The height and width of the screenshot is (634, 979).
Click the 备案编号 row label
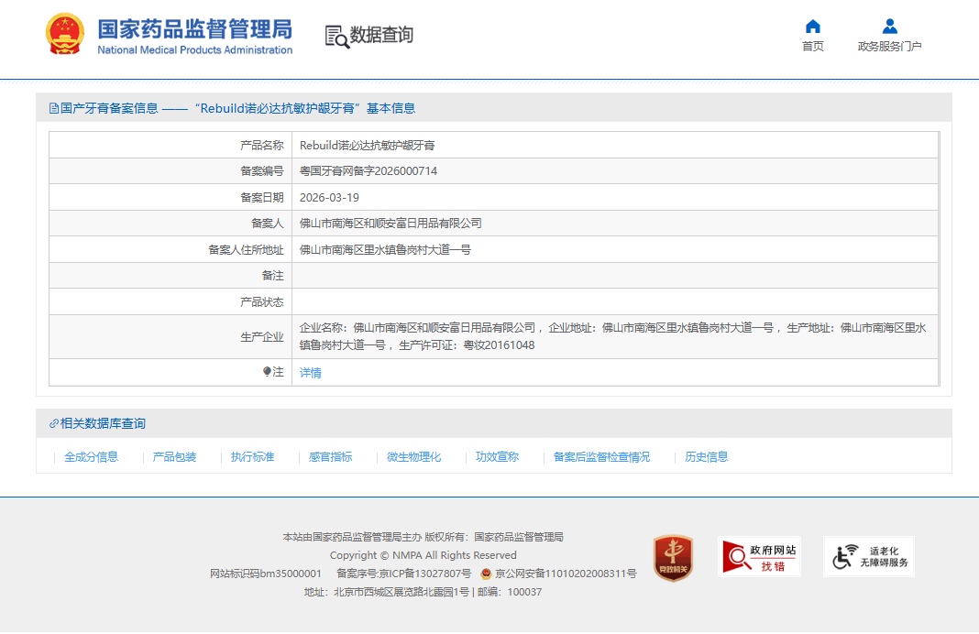point(261,171)
